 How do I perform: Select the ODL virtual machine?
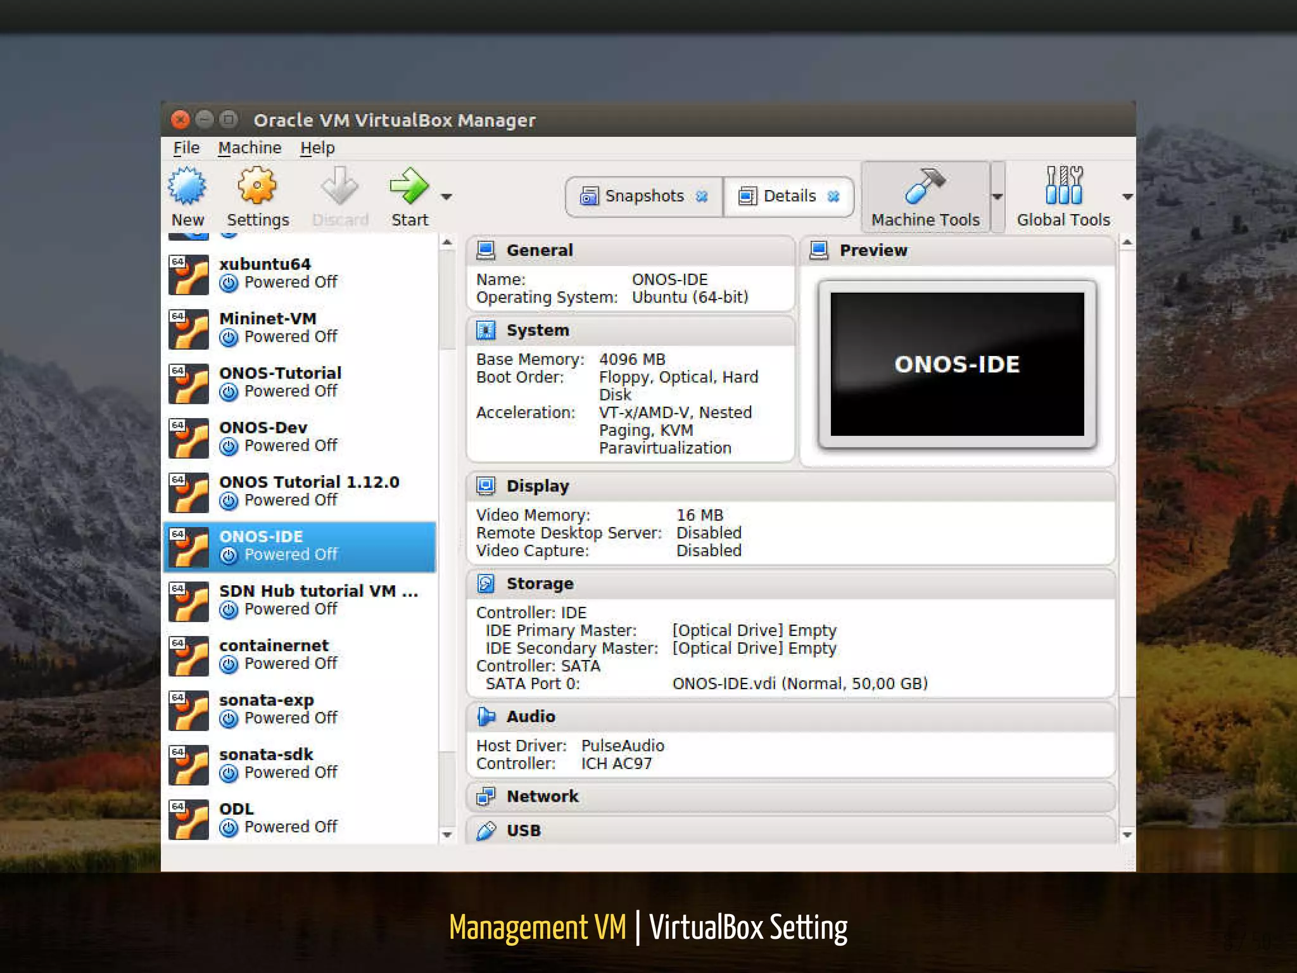300,818
